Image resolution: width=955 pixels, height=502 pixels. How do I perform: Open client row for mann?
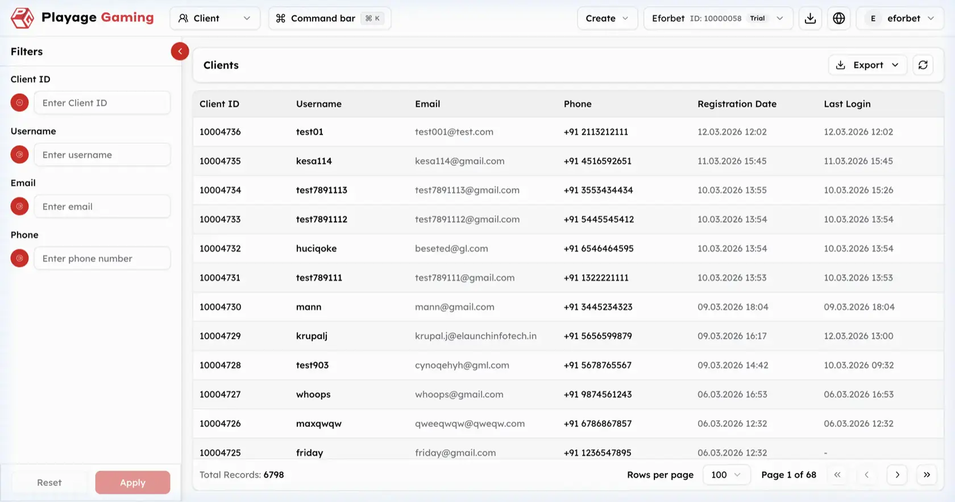coord(568,307)
